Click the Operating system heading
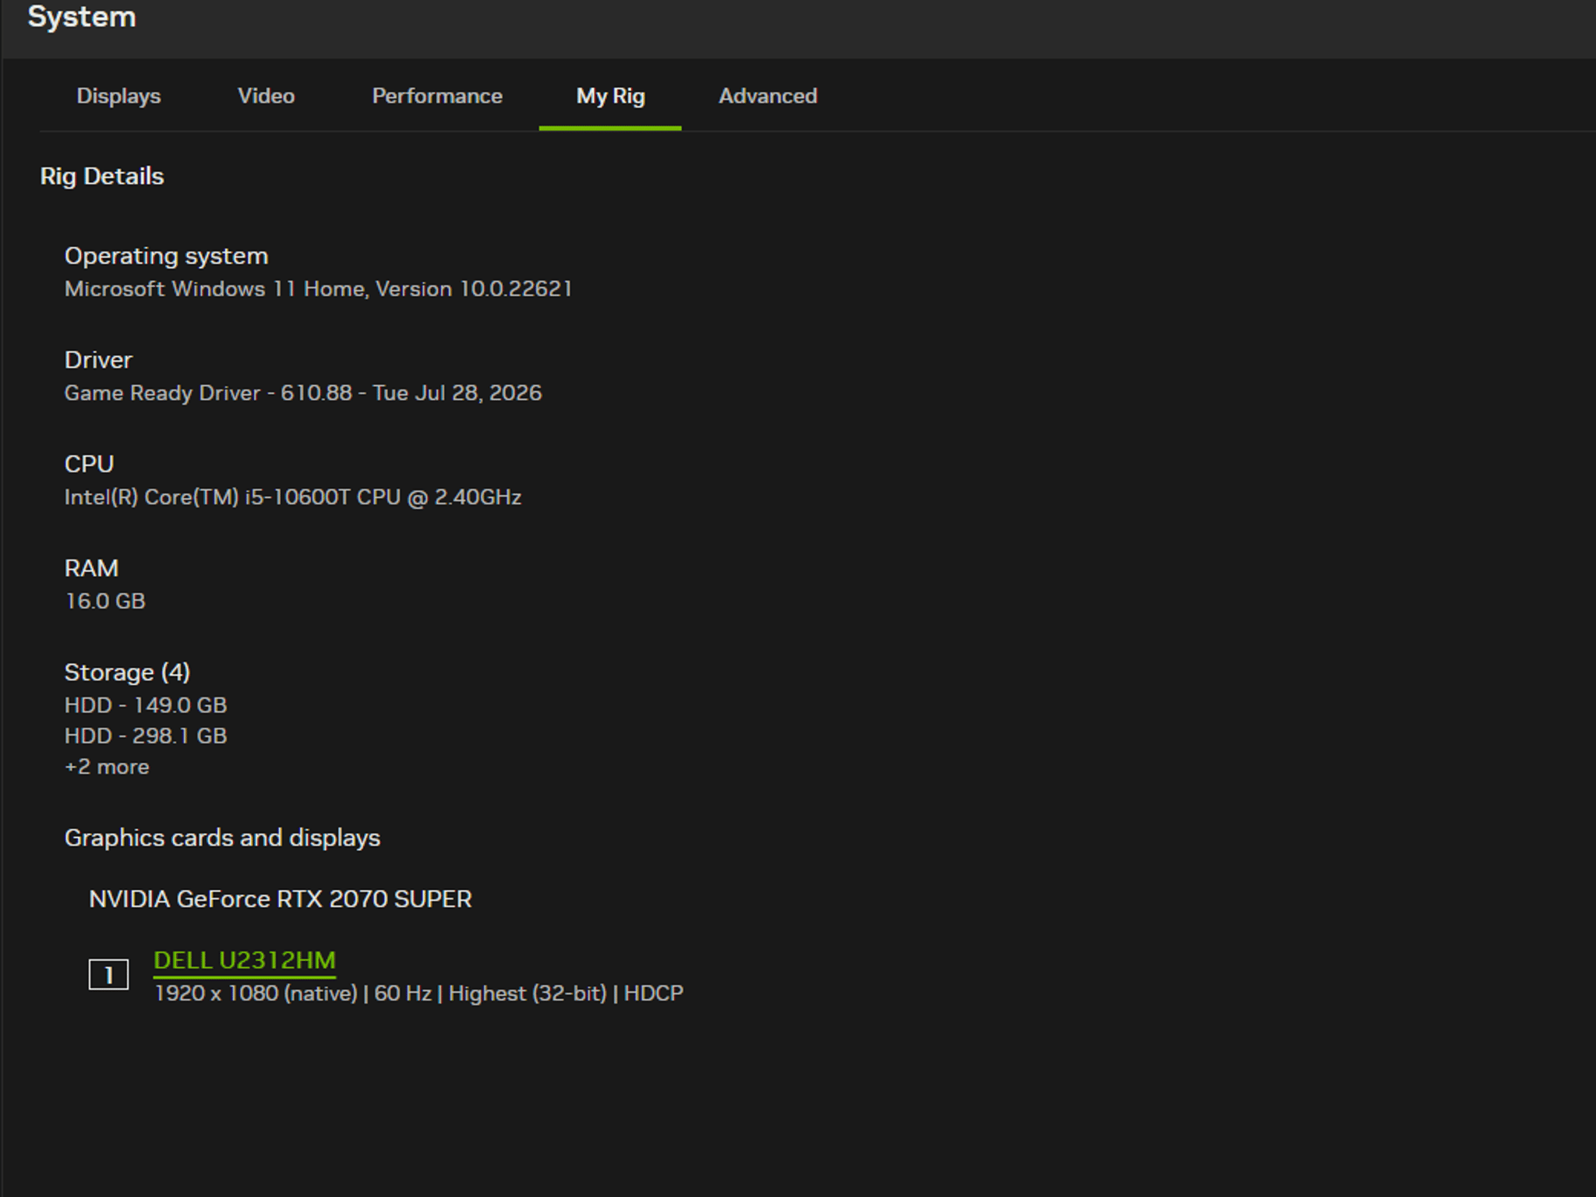The image size is (1596, 1197). pos(167,256)
